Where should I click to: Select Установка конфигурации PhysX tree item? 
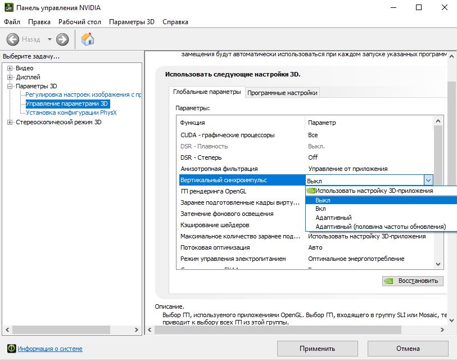point(71,112)
